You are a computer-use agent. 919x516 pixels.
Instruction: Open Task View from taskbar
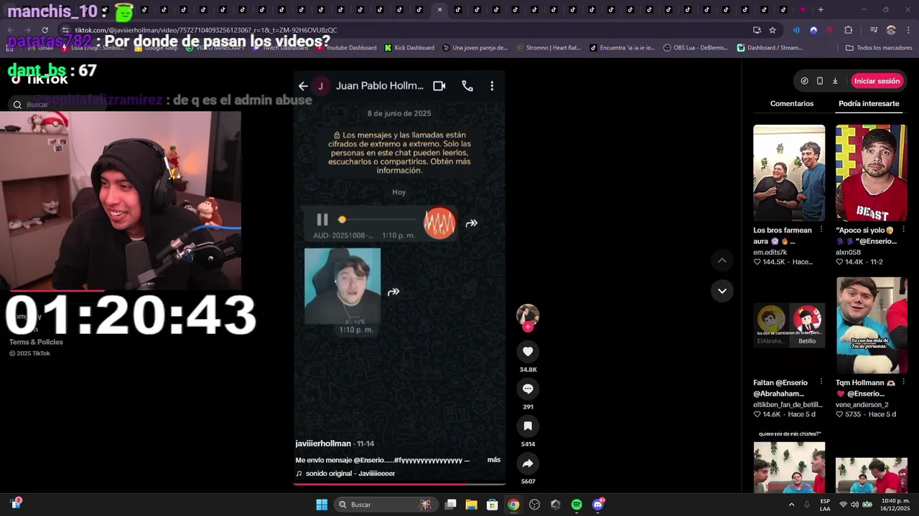click(x=451, y=505)
